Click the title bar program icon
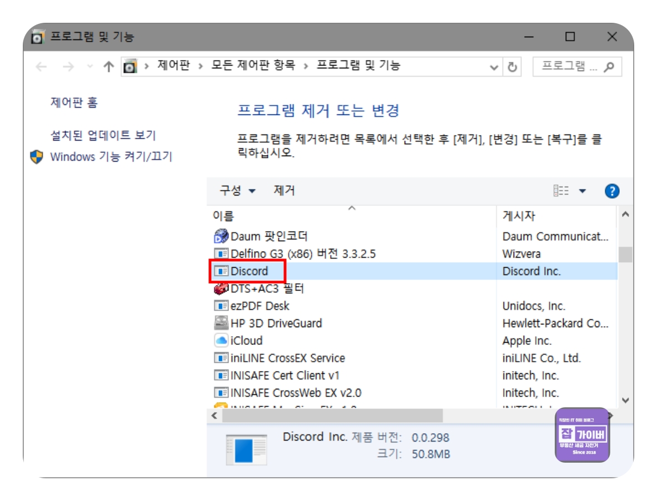Image resolution: width=657 pixels, height=501 pixels. [x=37, y=37]
